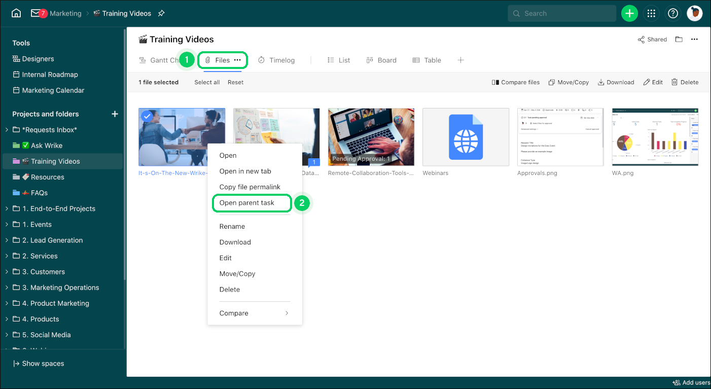Expand 4. Product Marketing folder
Image resolution: width=711 pixels, height=389 pixels.
[x=7, y=303]
